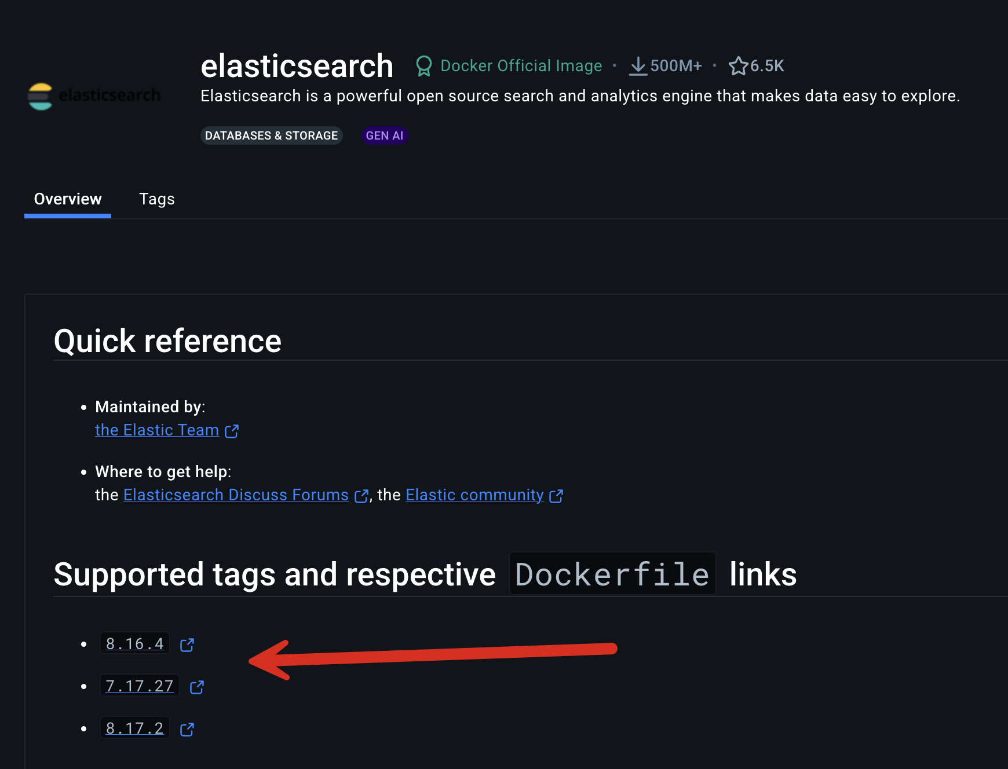The width and height of the screenshot is (1008, 769).
Task: Click the 8.17.2 tag link
Action: click(x=134, y=728)
